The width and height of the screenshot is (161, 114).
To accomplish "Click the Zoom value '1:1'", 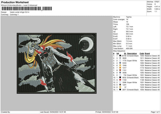I will 156,11.
